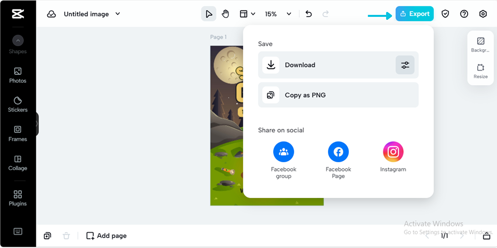Go to next page arrow

[462, 236]
